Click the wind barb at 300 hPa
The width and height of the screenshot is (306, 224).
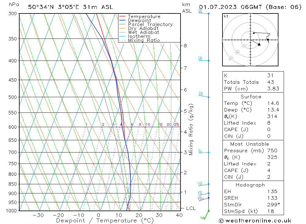204,12
